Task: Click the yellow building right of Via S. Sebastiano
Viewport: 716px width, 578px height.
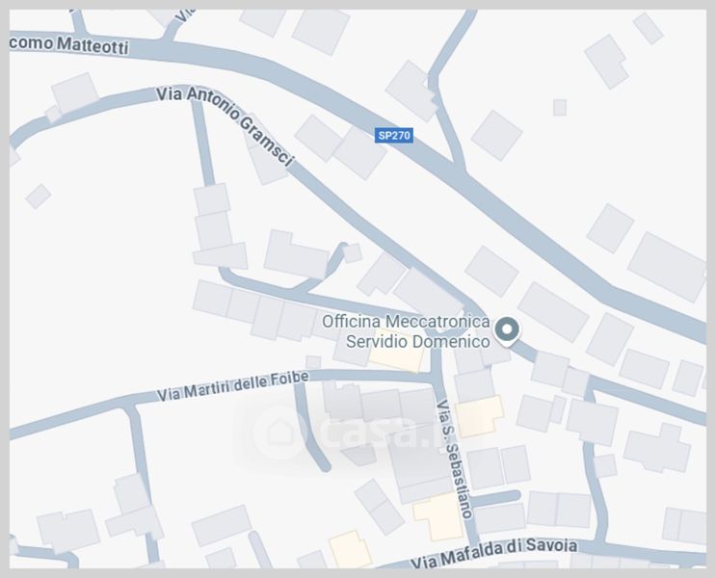Action: 479,416
